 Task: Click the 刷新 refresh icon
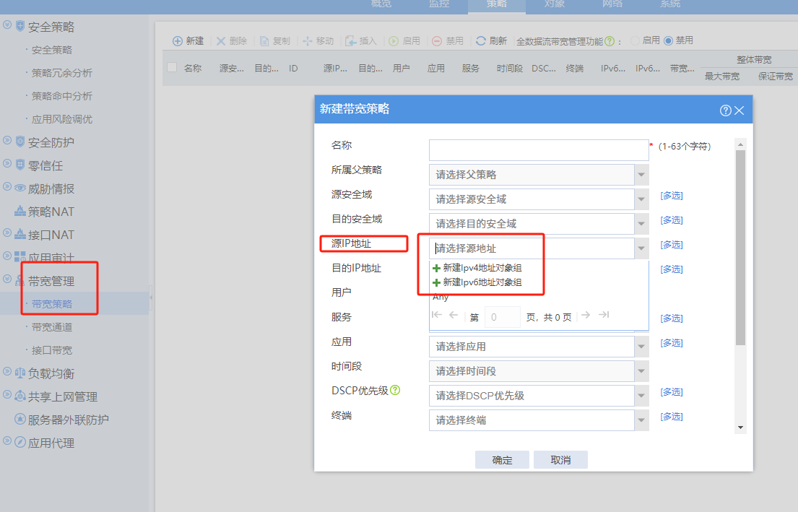(481, 40)
